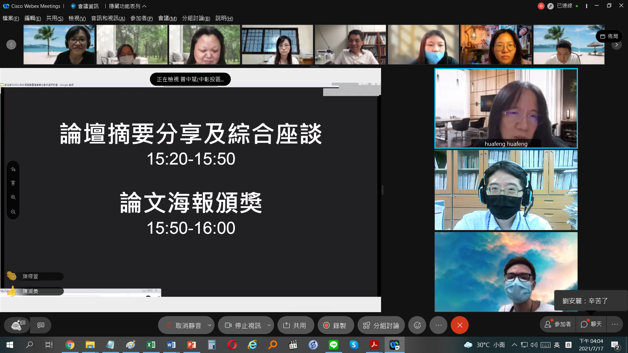Open the 說明(H) menu
The height and width of the screenshot is (353, 628).
point(224,18)
